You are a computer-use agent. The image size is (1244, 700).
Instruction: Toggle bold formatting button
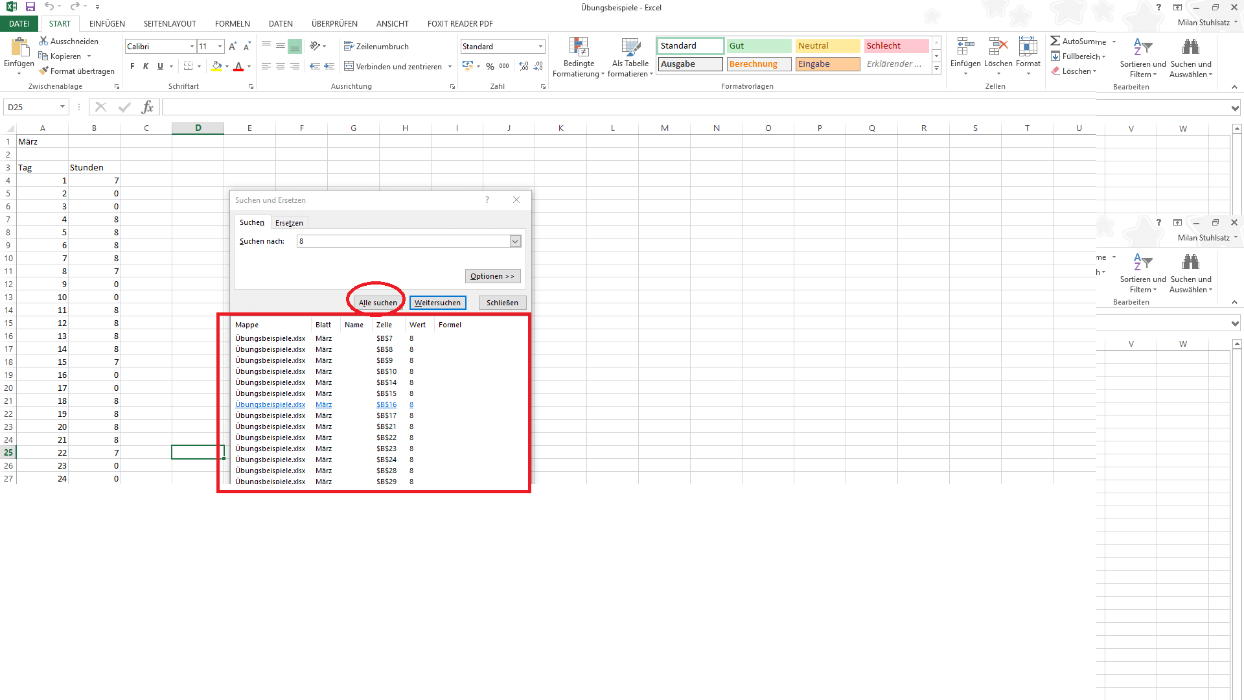(x=132, y=66)
